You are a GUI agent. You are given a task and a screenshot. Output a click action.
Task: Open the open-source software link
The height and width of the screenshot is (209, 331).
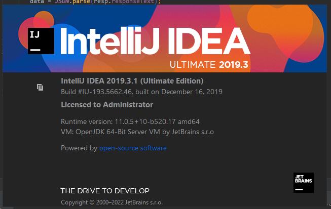pyautogui.click(x=133, y=148)
